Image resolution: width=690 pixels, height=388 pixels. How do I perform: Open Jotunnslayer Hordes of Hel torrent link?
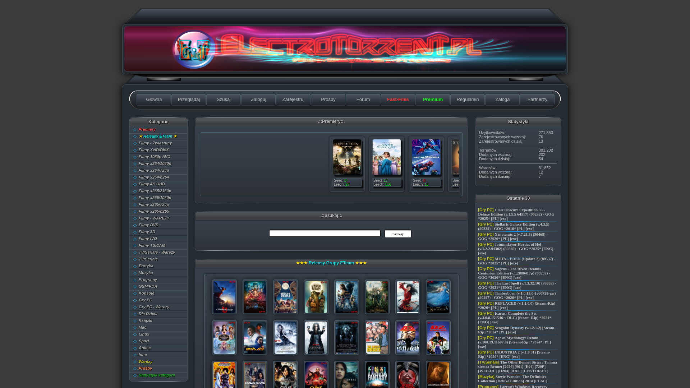[x=516, y=249]
